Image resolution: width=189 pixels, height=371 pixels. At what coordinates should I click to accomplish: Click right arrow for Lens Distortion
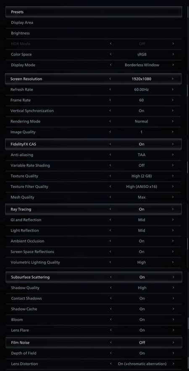173,364
